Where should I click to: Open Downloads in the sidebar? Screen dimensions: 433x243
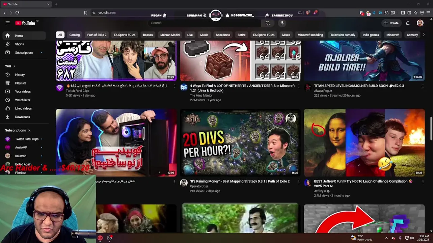pyautogui.click(x=24, y=117)
